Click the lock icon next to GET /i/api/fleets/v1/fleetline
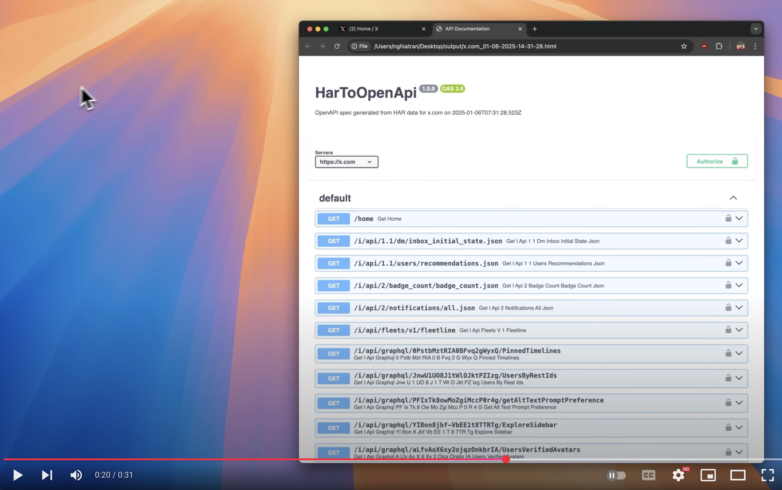 728,330
